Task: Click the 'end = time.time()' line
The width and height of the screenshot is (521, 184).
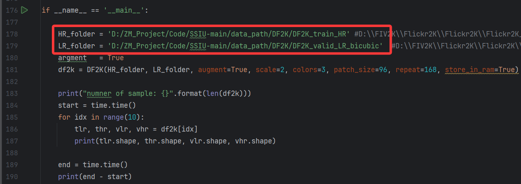Action: click(x=93, y=165)
